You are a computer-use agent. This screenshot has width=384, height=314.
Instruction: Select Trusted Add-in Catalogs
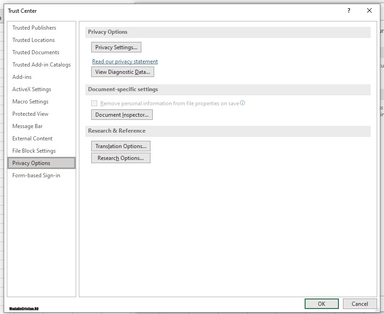tap(42, 65)
